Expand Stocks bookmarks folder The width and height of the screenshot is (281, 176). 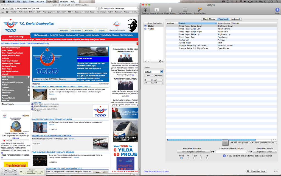[14, 12]
